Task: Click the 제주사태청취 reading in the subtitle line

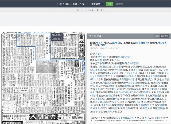Action: [x=132, y=63]
